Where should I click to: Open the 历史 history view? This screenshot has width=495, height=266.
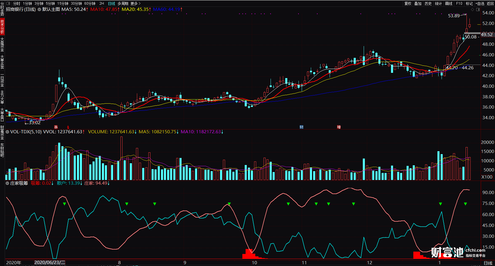428,4
